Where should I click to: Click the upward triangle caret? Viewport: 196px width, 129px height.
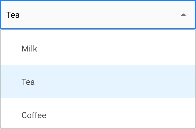tap(183, 15)
